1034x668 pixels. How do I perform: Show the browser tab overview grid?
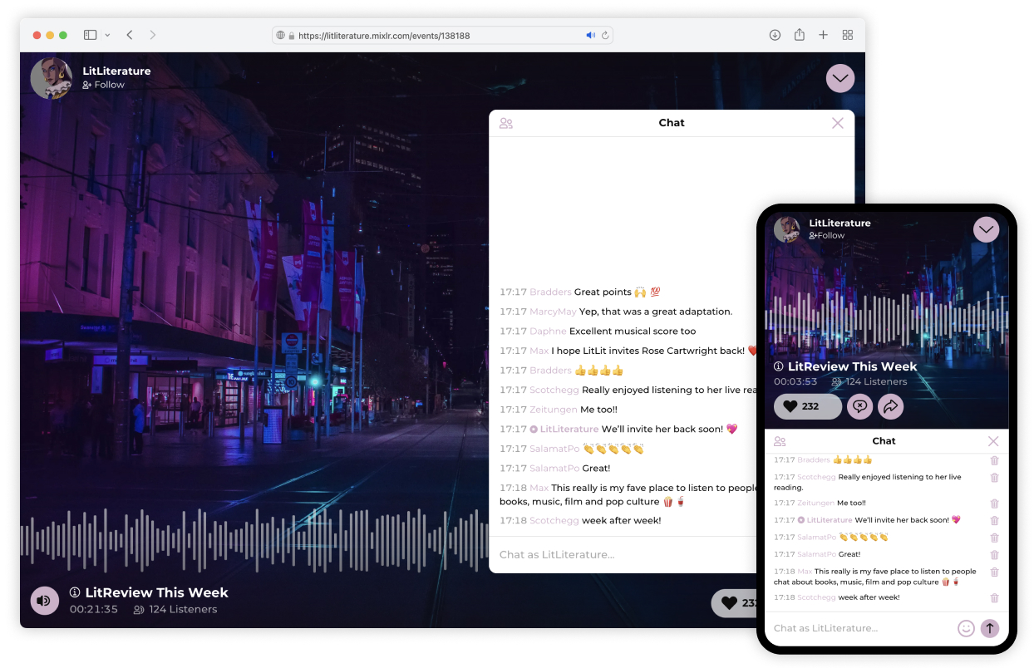[x=848, y=35]
